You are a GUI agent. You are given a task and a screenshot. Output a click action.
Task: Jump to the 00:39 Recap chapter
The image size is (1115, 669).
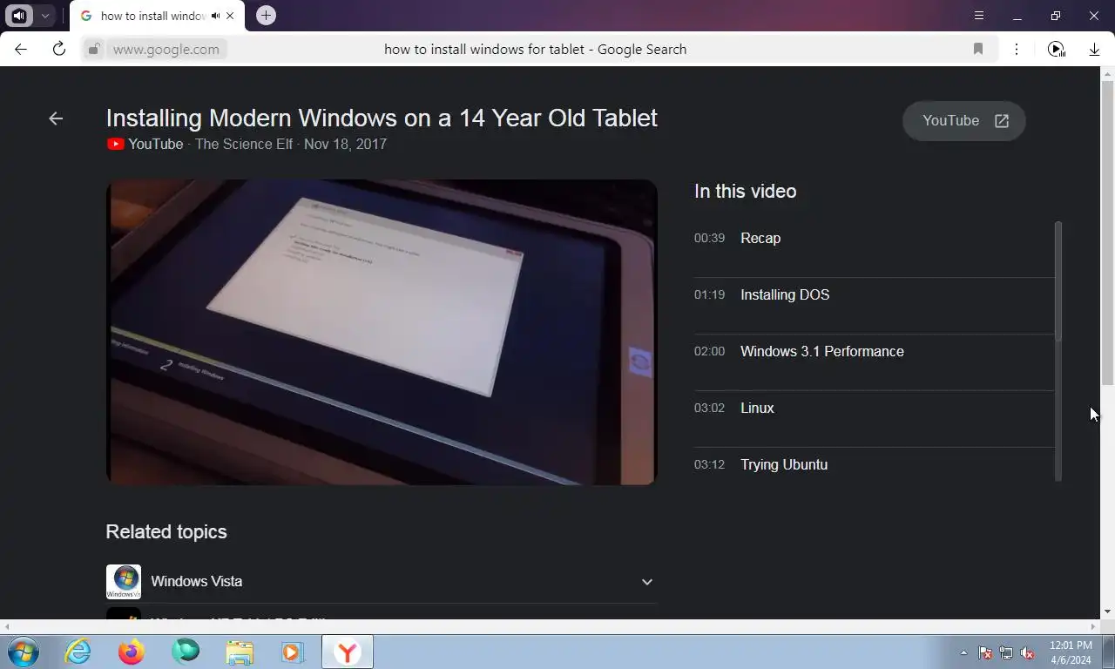click(x=874, y=239)
